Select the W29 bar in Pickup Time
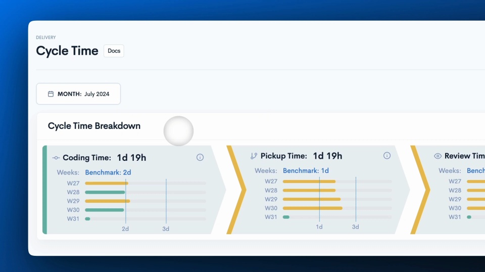The height and width of the screenshot is (272, 485). (x=312, y=199)
